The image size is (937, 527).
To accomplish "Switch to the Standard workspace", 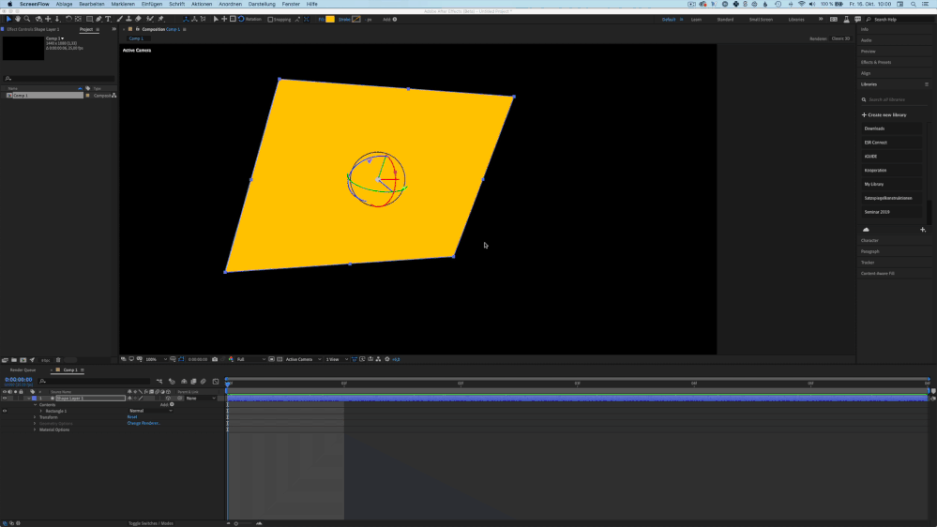I will (x=725, y=19).
